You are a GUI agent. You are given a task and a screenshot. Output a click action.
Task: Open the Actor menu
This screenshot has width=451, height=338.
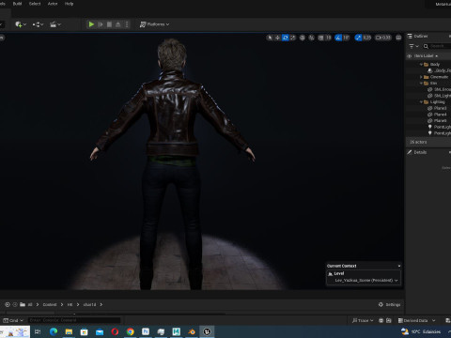click(53, 4)
